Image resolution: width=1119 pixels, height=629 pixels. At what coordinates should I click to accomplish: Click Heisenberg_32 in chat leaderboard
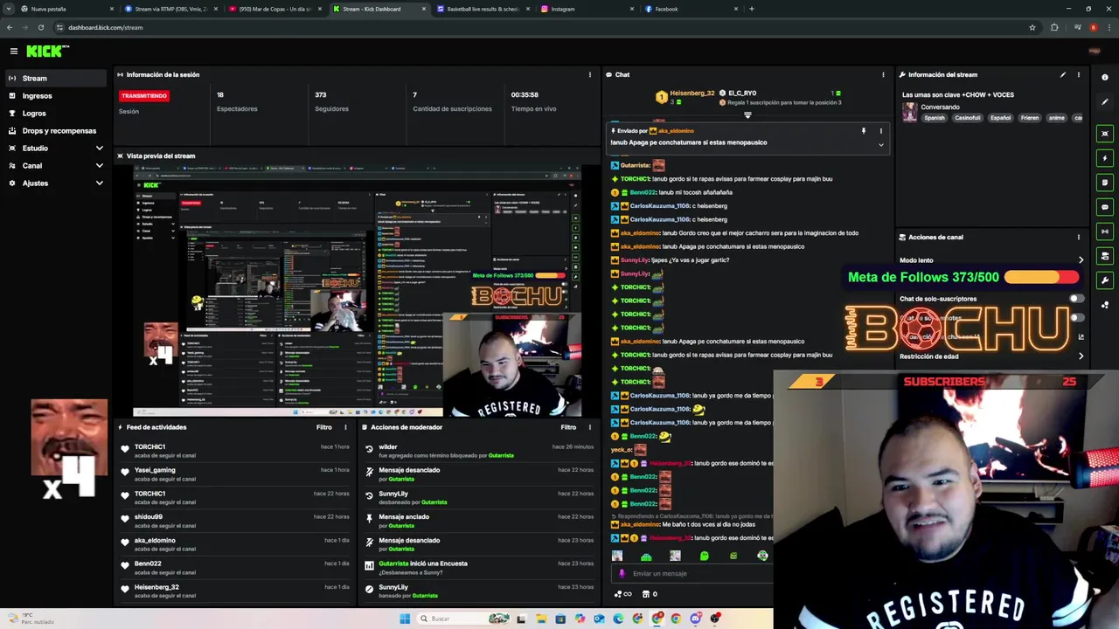click(x=692, y=93)
